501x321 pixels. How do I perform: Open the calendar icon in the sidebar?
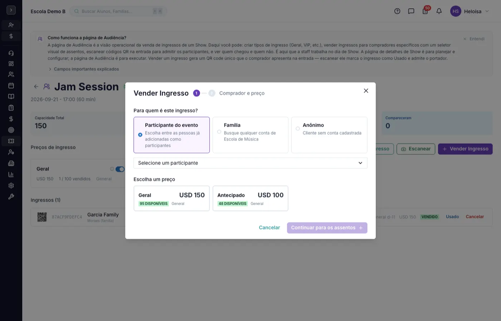[11, 85]
